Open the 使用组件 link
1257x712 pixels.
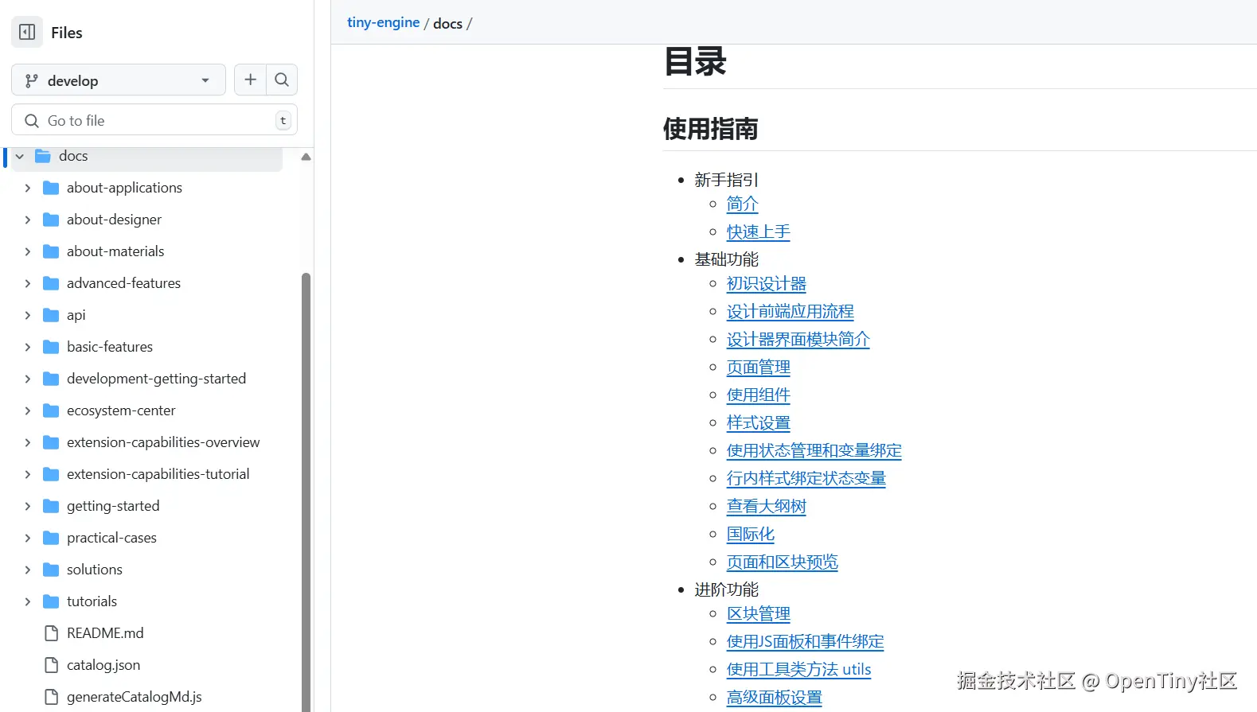pyautogui.click(x=758, y=395)
